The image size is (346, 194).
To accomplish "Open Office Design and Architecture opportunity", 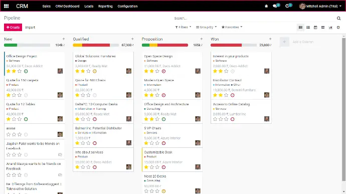I will point(166,104).
